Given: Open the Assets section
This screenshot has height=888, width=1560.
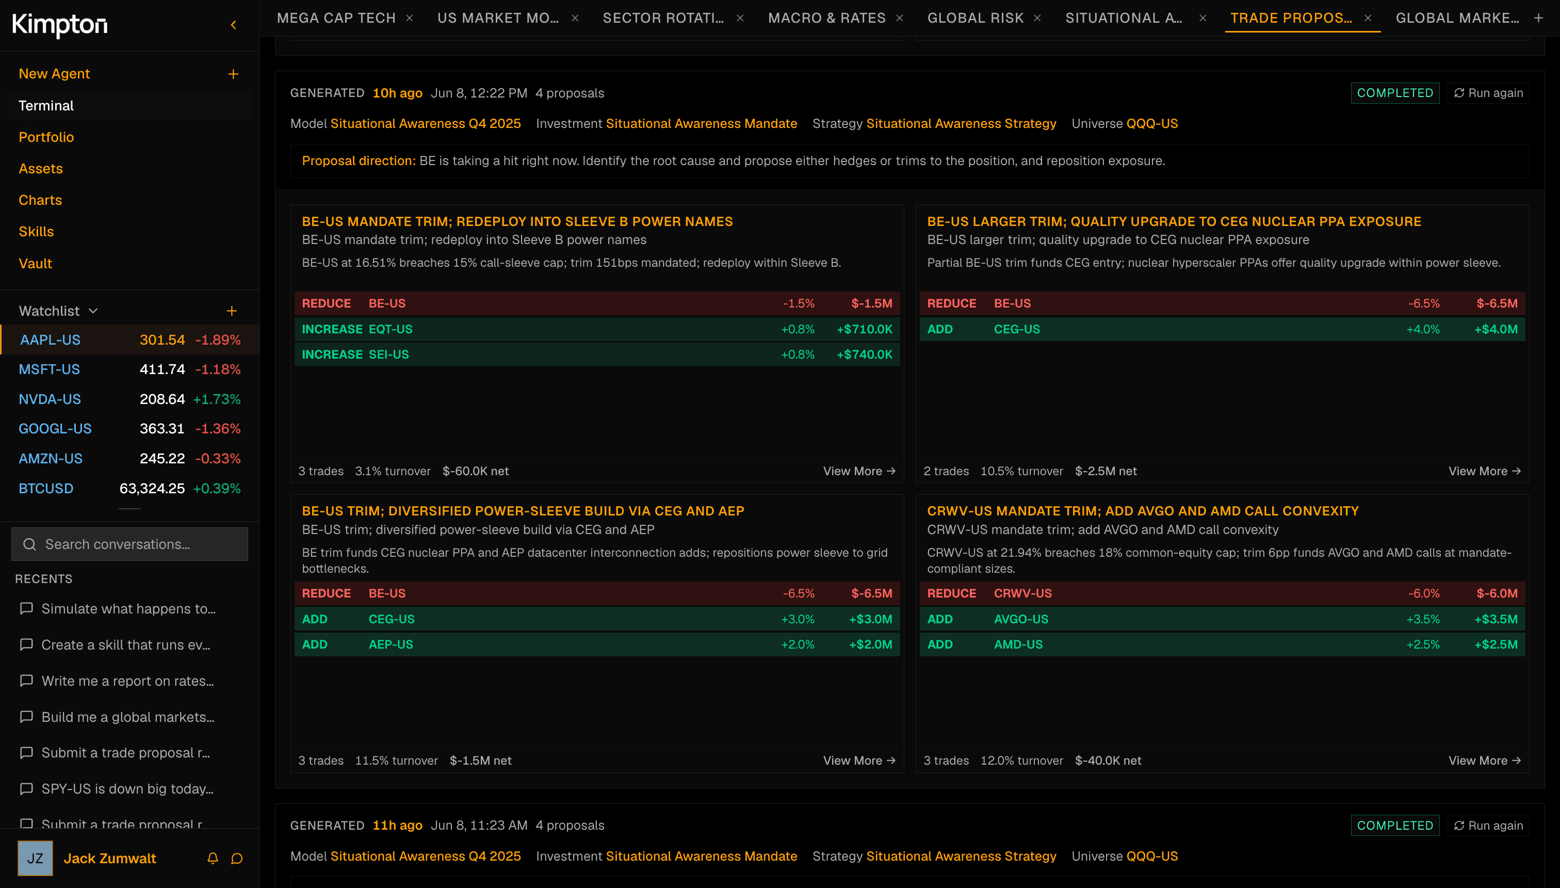Looking at the screenshot, I should coord(41,169).
